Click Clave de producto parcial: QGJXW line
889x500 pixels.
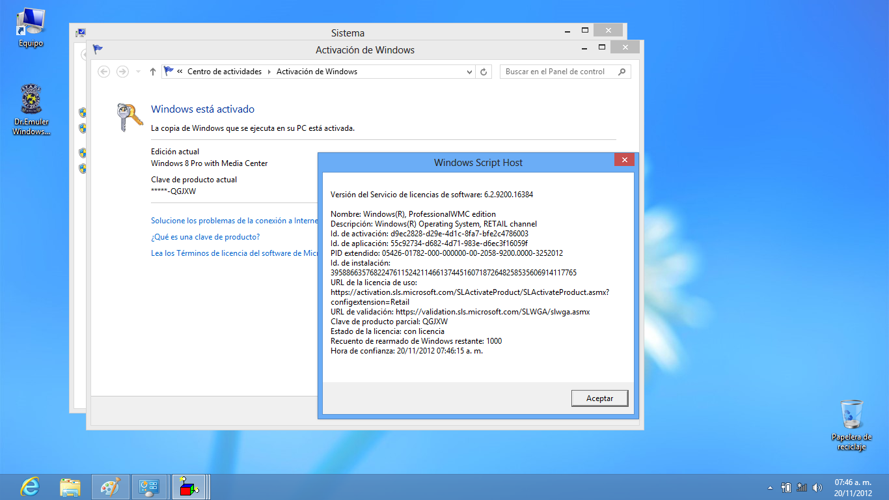(389, 322)
